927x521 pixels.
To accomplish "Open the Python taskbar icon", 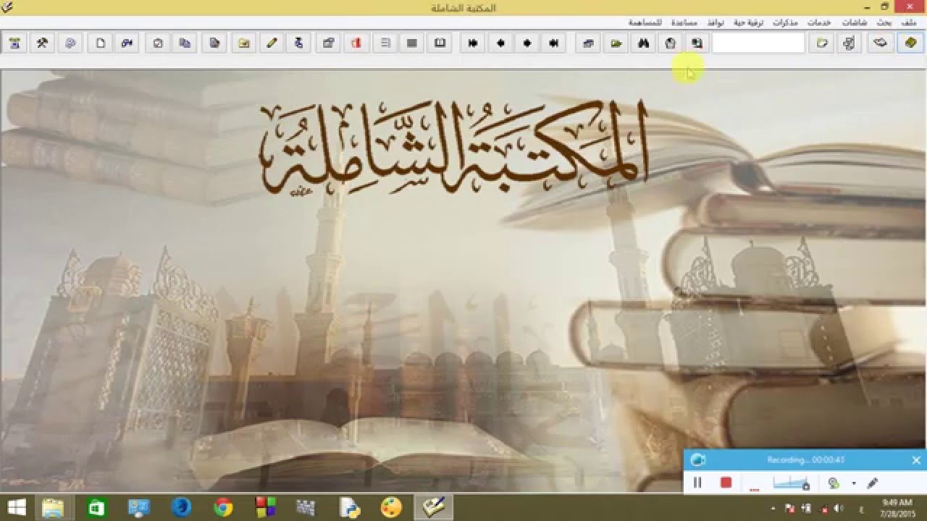I will point(350,507).
